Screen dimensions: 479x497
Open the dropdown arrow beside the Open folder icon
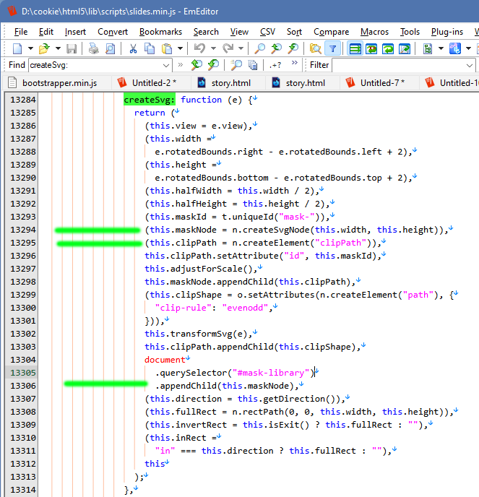[57, 48]
